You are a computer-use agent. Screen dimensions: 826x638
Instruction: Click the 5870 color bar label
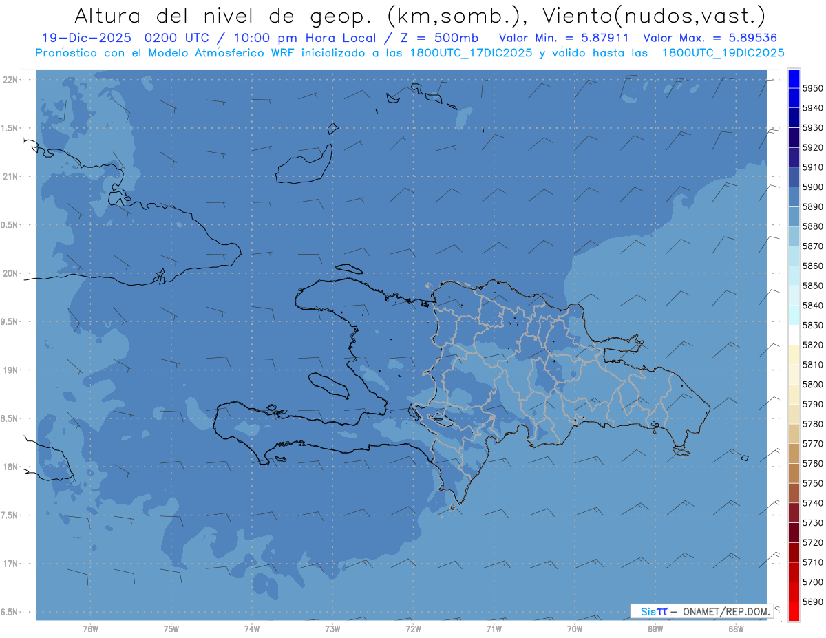813,246
